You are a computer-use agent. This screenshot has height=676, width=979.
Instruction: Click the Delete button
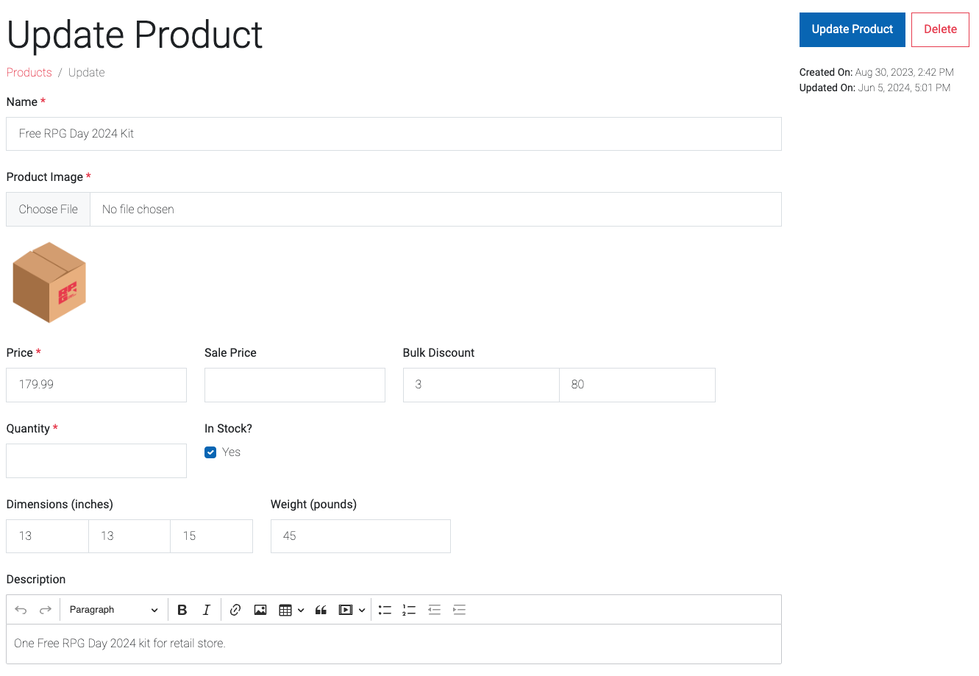tap(940, 29)
